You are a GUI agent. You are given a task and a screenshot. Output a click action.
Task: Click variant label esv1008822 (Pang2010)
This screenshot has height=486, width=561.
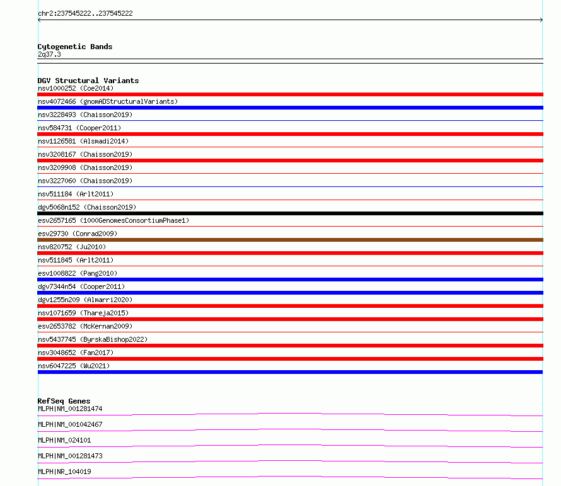(78, 273)
